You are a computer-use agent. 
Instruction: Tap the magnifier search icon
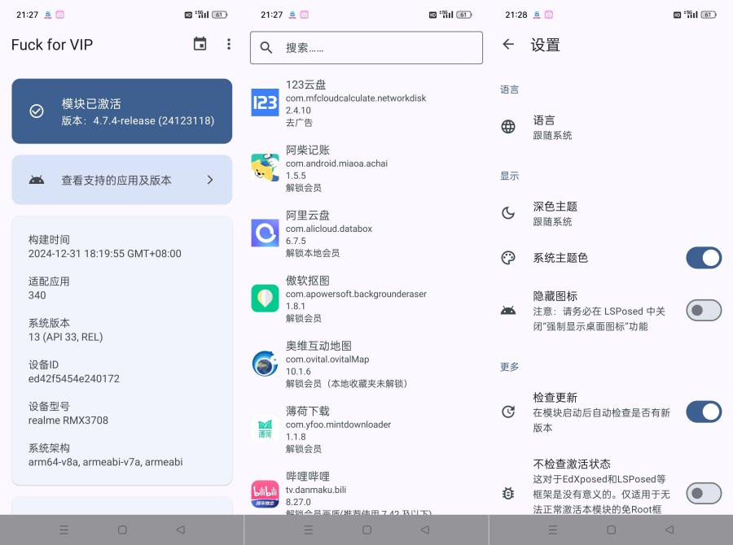coord(266,47)
